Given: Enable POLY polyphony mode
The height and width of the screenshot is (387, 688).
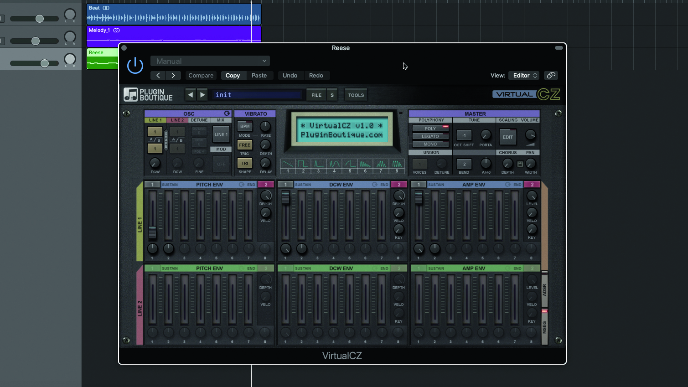Looking at the screenshot, I should click(x=430, y=129).
